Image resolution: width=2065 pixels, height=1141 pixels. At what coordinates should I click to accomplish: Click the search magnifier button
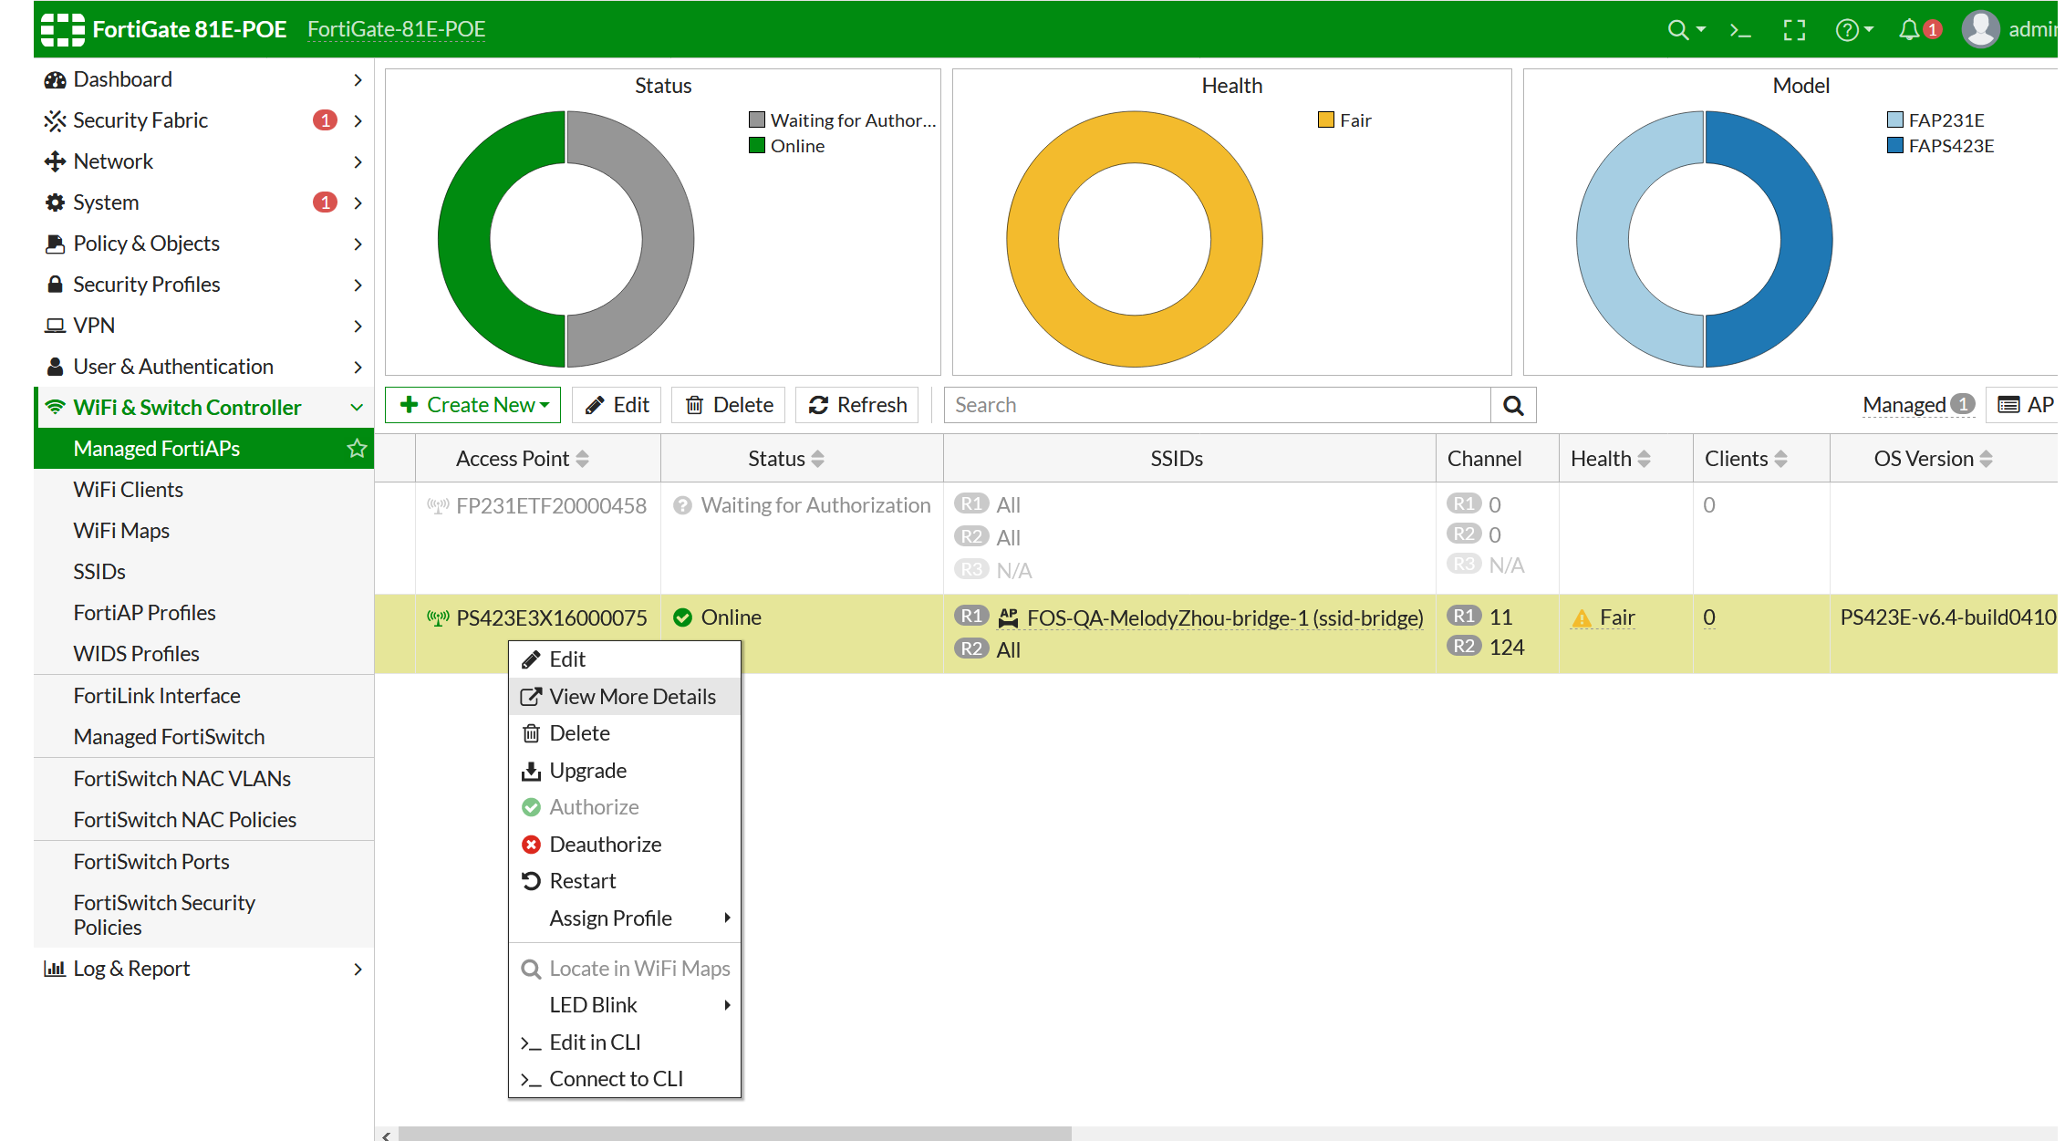pos(1513,405)
